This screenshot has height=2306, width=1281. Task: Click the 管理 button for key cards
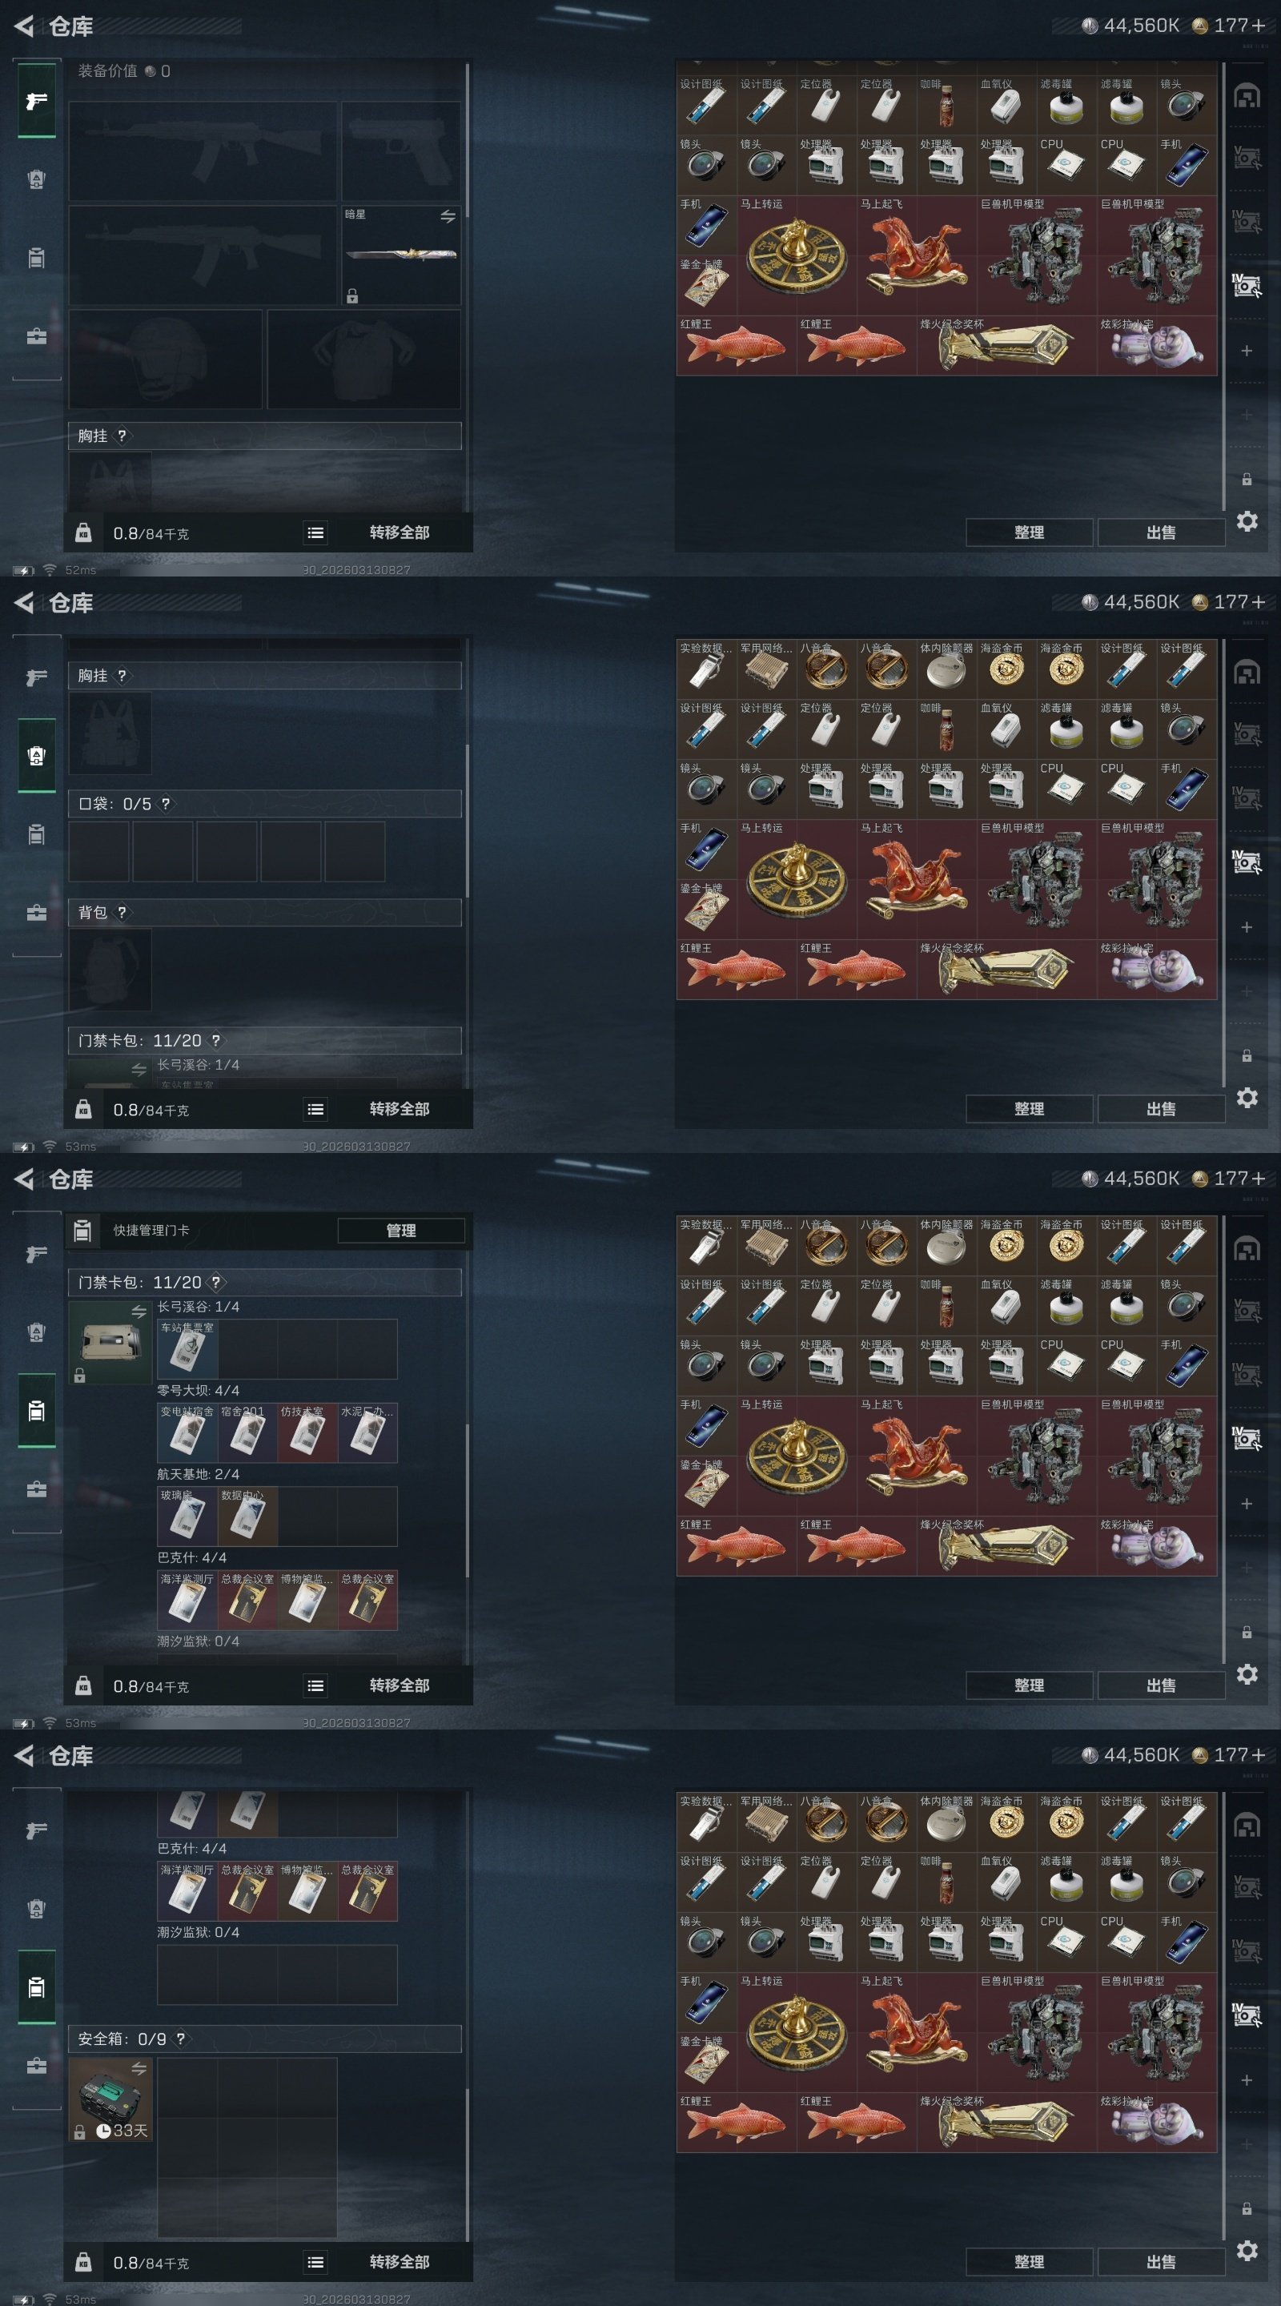tap(401, 1230)
